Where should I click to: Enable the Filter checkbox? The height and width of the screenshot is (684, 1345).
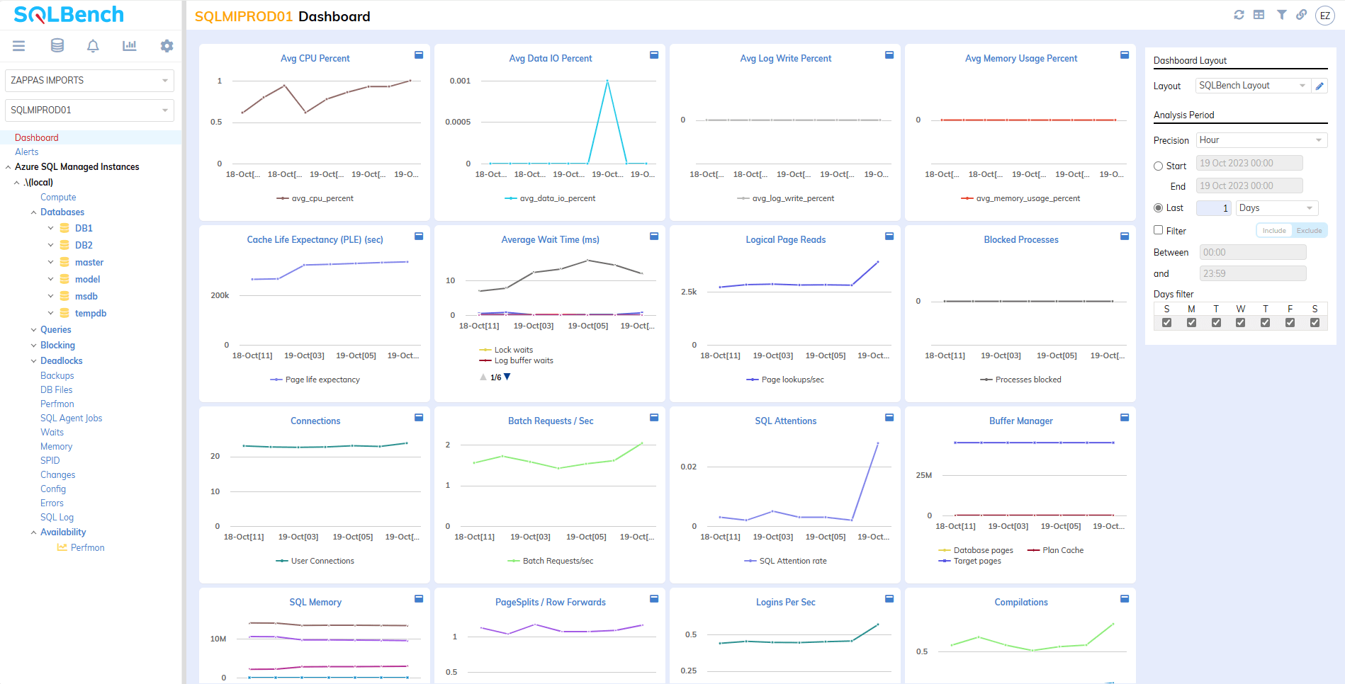pos(1159,230)
